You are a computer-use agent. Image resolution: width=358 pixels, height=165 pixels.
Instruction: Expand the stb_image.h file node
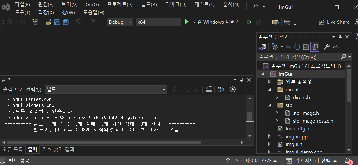coord(277,113)
